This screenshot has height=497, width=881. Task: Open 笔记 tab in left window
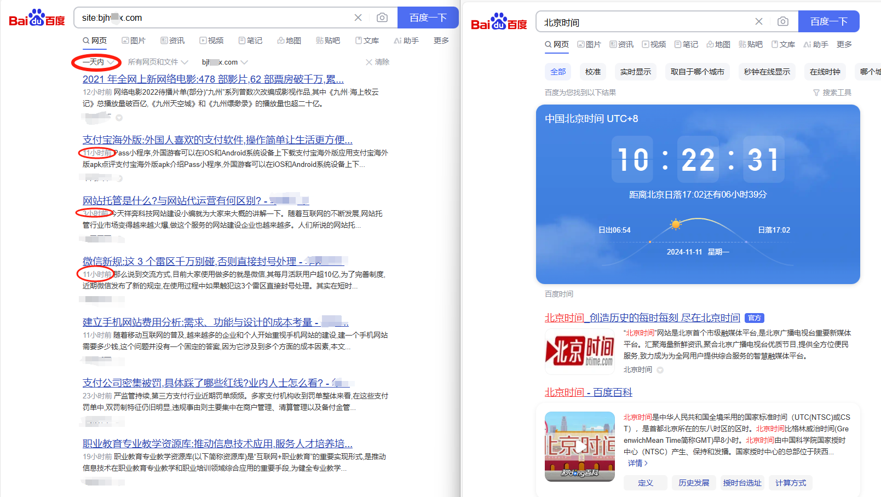250,41
